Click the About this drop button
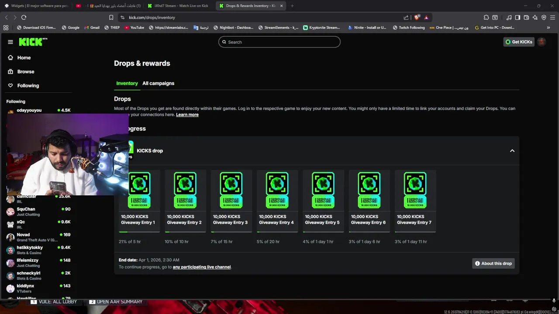The height and width of the screenshot is (314, 559). point(493,263)
